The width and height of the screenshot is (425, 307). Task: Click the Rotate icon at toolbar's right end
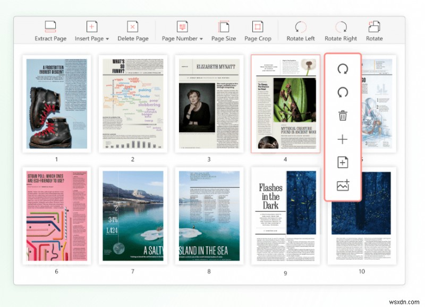[x=374, y=31]
